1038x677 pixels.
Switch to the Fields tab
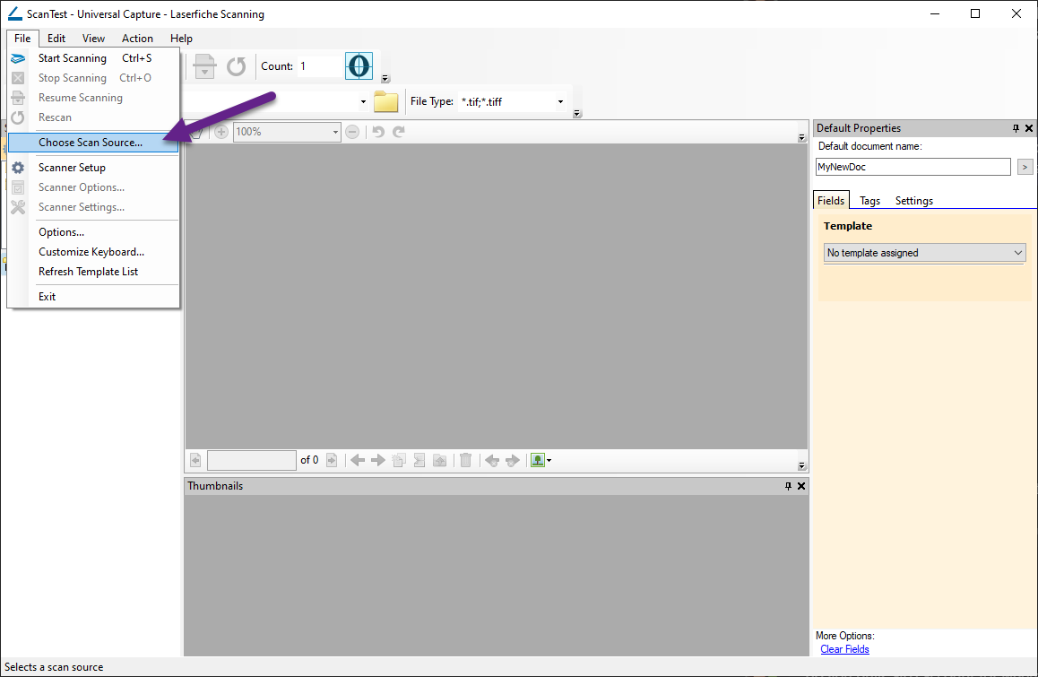(831, 201)
